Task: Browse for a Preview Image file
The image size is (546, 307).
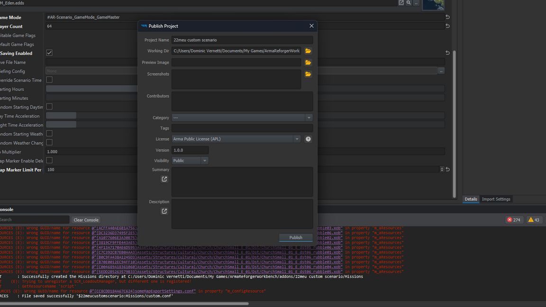Action: [308, 63]
